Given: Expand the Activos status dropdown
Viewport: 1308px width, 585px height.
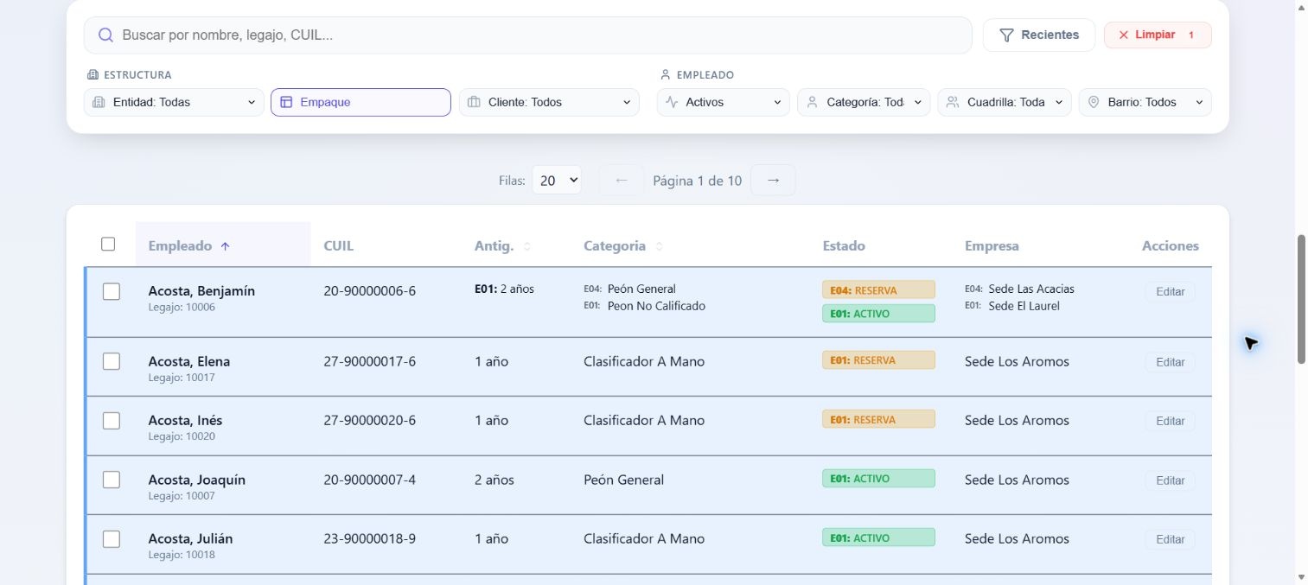Looking at the screenshot, I should [724, 102].
